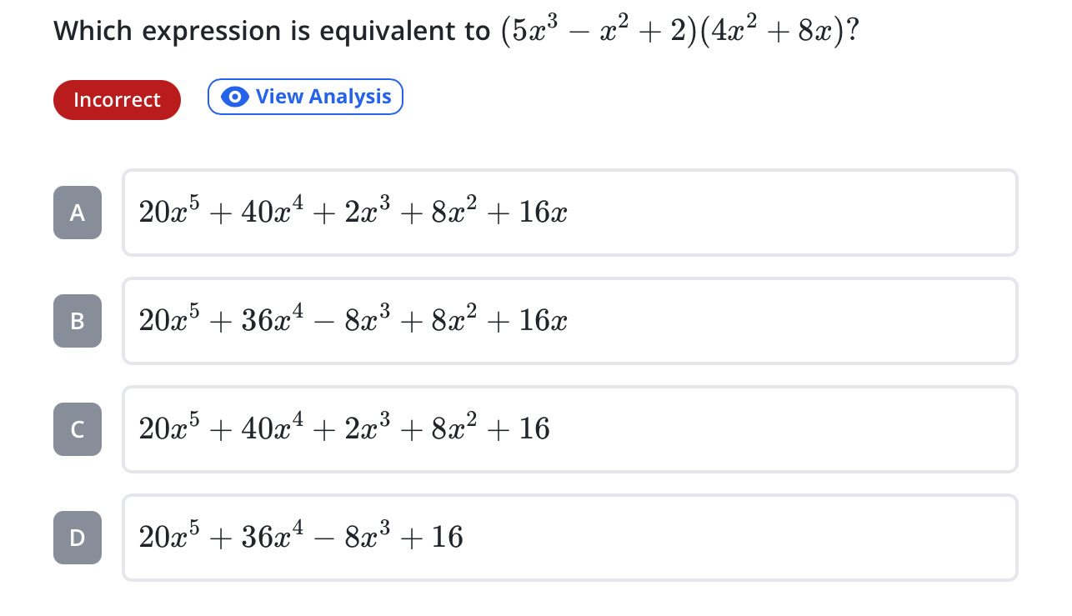Click the −8x³ term in option B
Screen dimensions: 1072x616
(358, 322)
